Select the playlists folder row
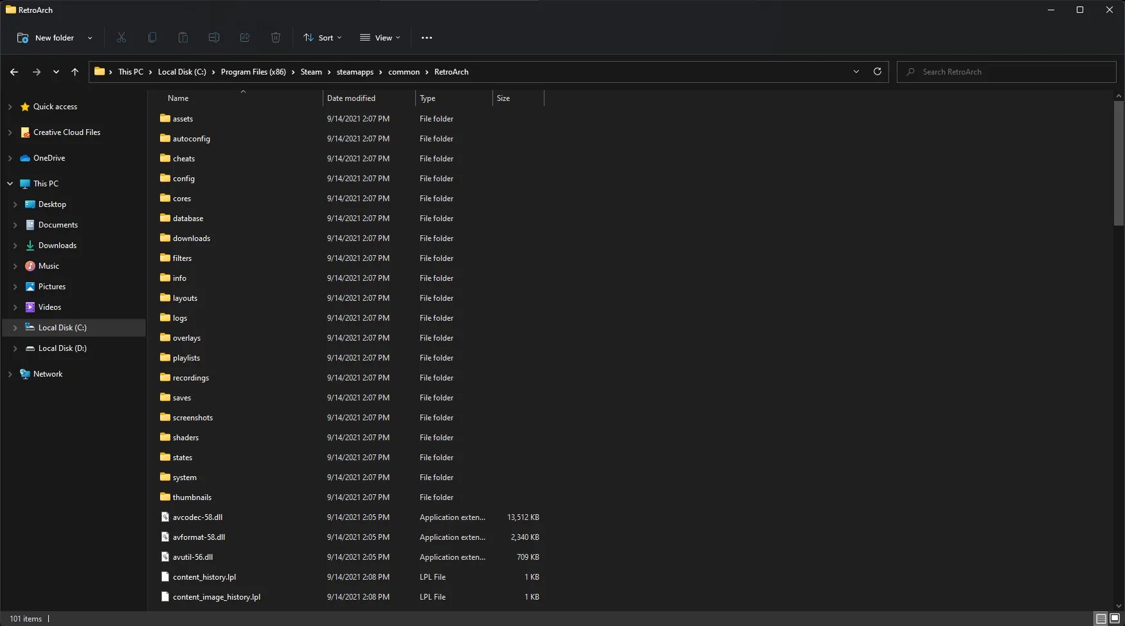 coord(350,358)
